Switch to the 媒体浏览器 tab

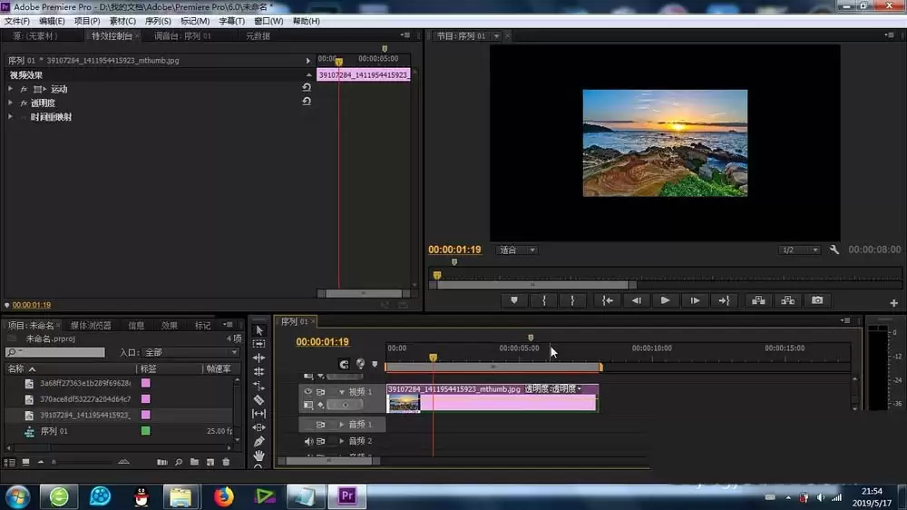click(x=91, y=325)
